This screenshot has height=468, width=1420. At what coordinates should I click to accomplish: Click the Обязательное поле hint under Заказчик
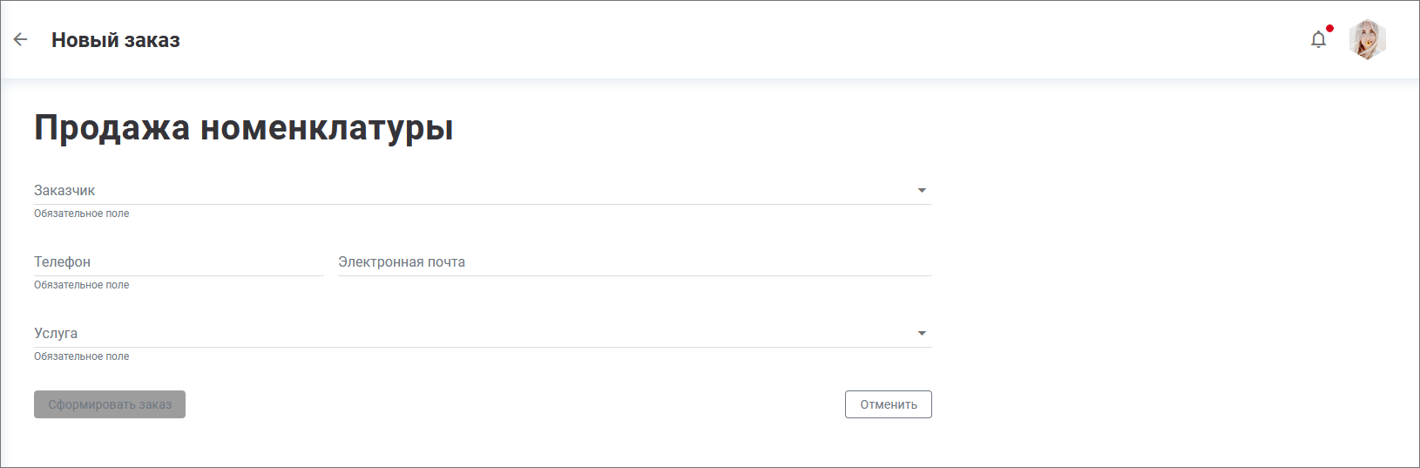point(82,214)
